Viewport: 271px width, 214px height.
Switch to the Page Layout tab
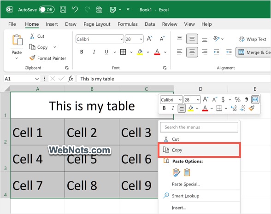click(x=97, y=24)
